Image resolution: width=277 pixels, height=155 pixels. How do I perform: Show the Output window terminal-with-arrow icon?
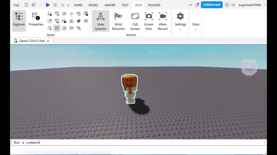click(57, 14)
